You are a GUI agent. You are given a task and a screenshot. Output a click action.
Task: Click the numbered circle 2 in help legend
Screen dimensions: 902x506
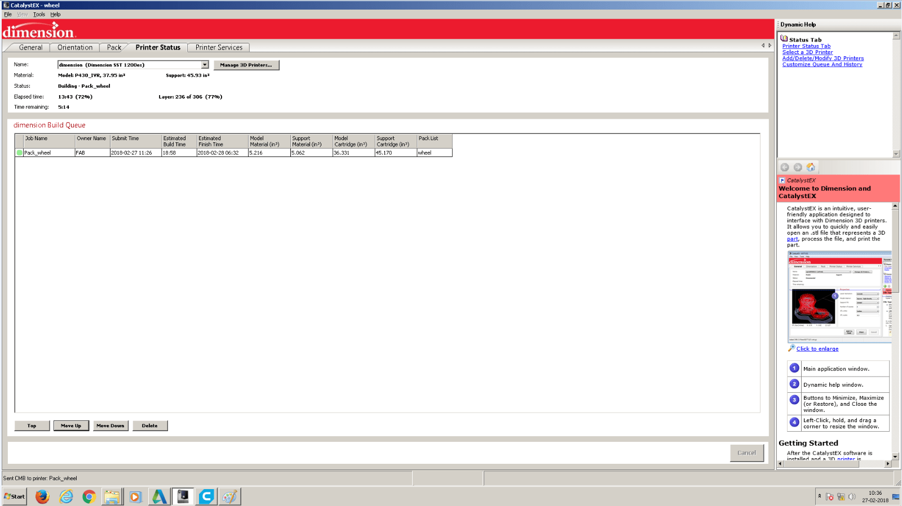click(794, 384)
